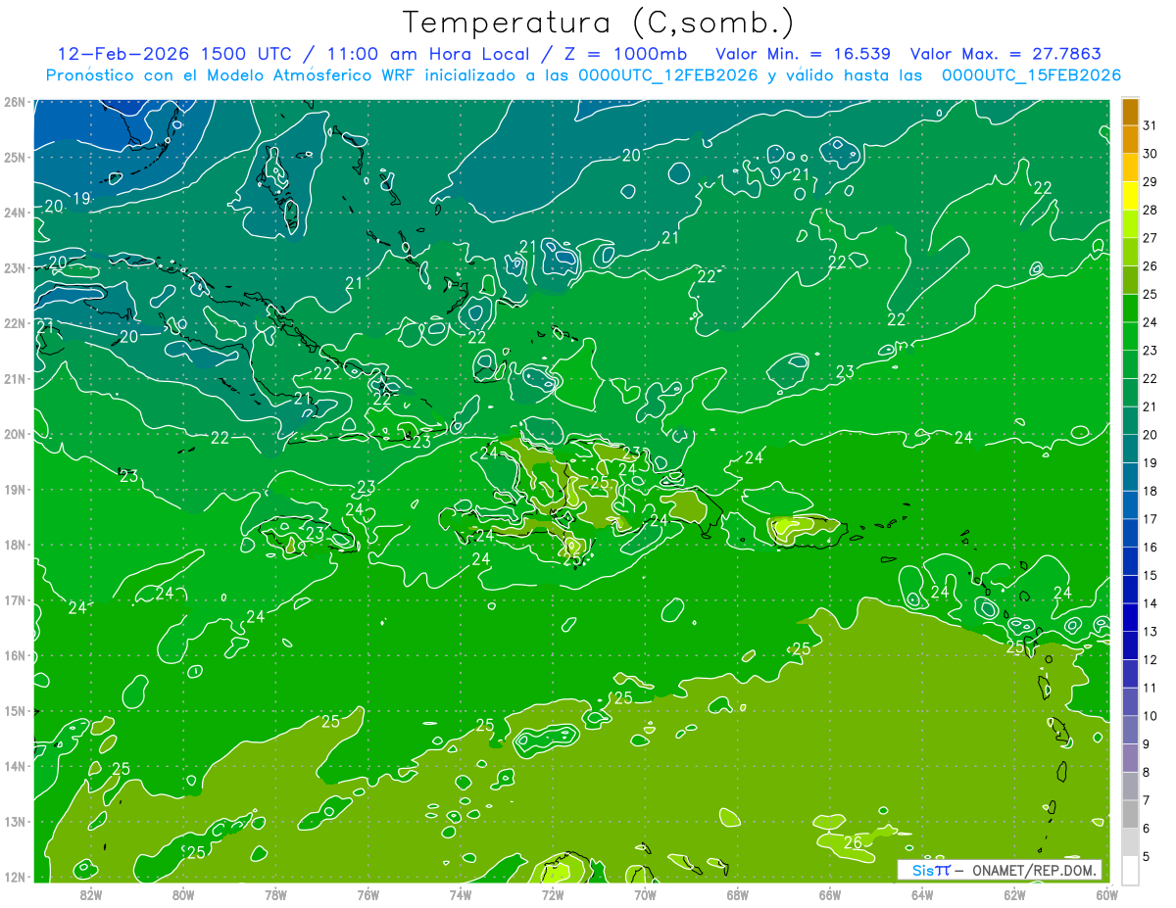Click legend scale label '11'

[1151, 688]
